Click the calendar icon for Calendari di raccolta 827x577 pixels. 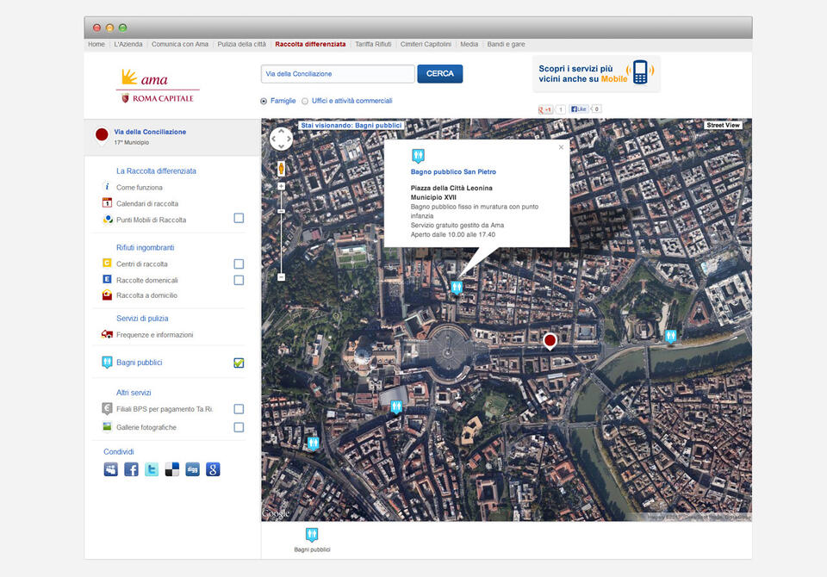[x=107, y=202]
